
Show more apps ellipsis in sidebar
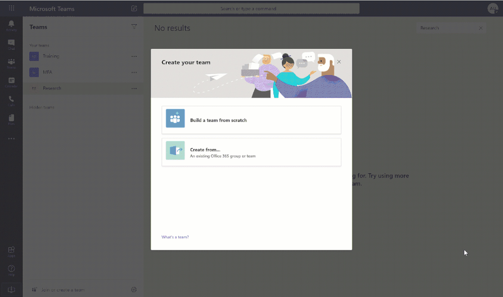[11, 138]
